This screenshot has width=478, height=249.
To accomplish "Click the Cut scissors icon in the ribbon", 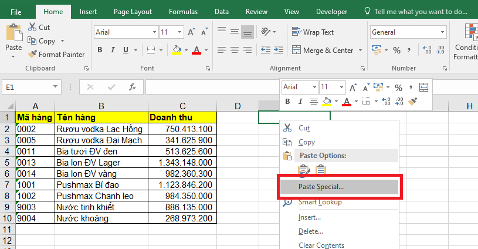I will click(x=32, y=28).
